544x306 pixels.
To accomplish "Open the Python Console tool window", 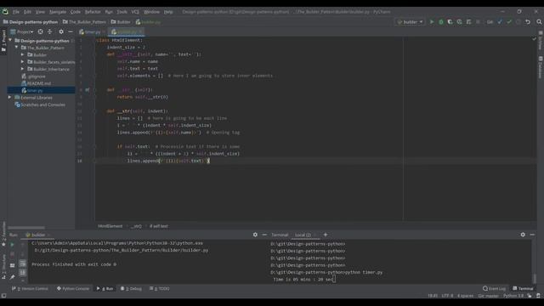I will (73, 289).
